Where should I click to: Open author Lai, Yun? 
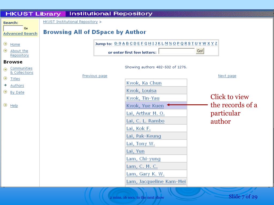(x=135, y=151)
